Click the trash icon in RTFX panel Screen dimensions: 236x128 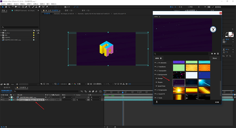pyautogui.click(x=218, y=54)
